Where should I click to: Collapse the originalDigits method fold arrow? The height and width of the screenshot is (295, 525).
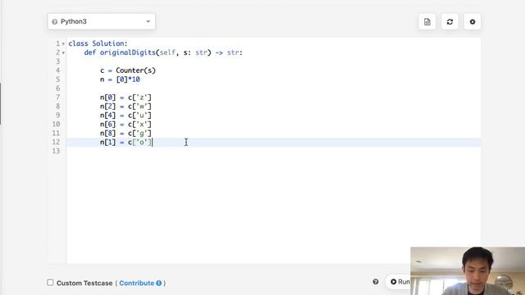pyautogui.click(x=63, y=52)
